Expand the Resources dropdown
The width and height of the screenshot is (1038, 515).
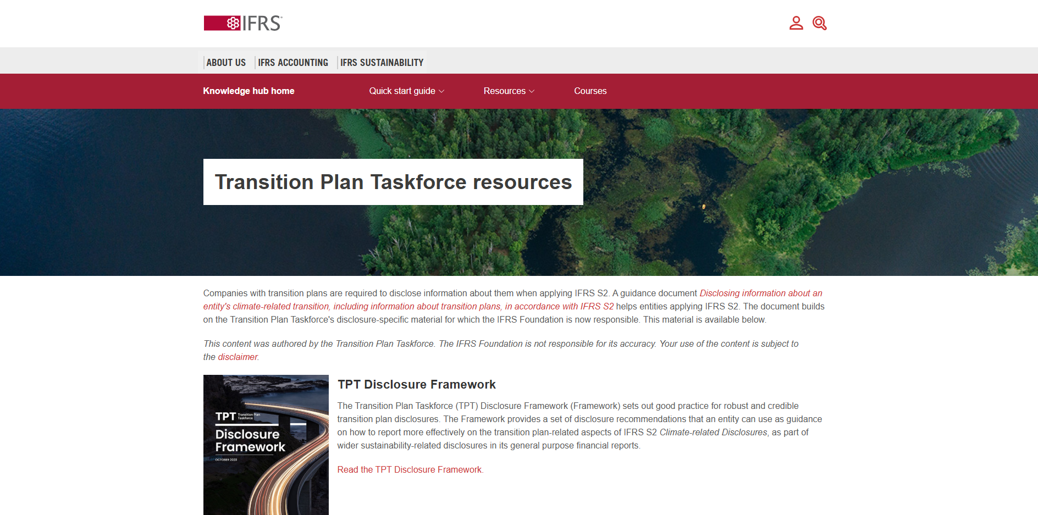[x=509, y=91]
